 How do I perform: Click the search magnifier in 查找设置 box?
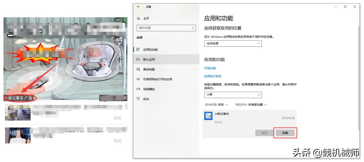193,28
